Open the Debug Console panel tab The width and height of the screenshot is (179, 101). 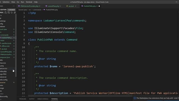43,99
